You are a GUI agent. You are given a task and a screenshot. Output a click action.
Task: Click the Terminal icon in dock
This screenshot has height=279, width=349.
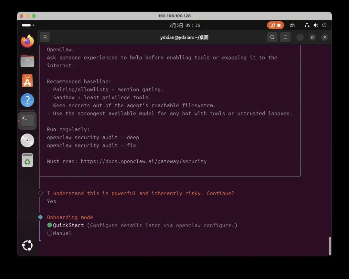pyautogui.click(x=27, y=121)
